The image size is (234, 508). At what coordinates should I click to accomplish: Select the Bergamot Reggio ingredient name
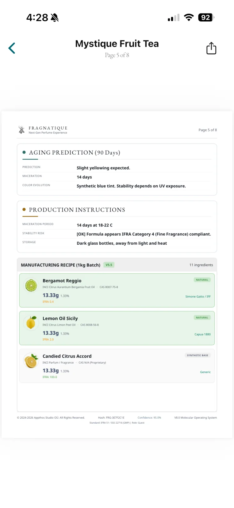tap(62, 281)
